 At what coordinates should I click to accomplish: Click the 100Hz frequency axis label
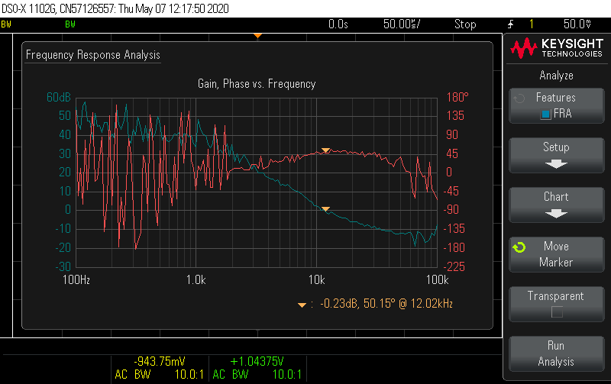pyautogui.click(x=76, y=279)
